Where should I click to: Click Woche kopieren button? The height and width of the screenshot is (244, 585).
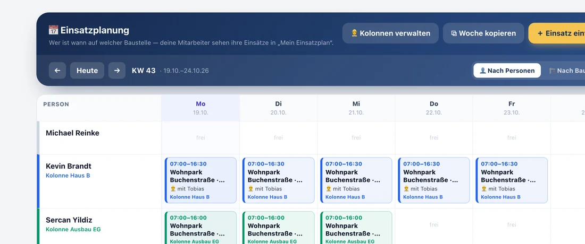coord(483,33)
